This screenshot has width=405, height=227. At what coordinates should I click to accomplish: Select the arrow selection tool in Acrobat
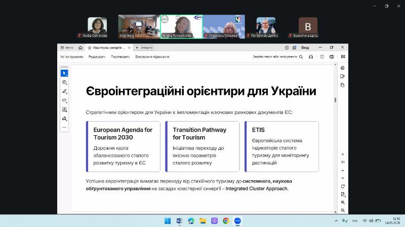[x=64, y=73]
